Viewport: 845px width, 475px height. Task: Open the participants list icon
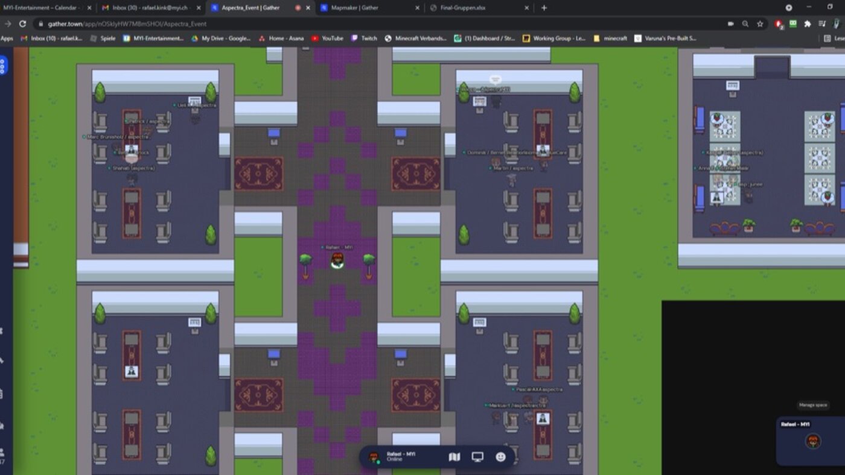coord(2,451)
